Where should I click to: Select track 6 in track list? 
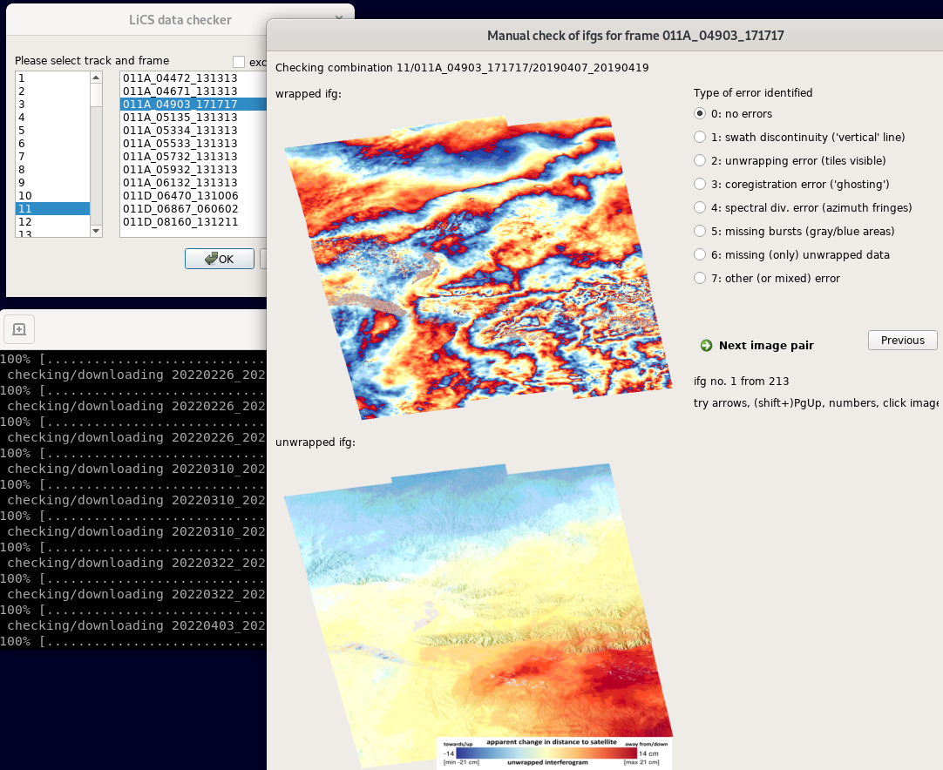tap(52, 143)
